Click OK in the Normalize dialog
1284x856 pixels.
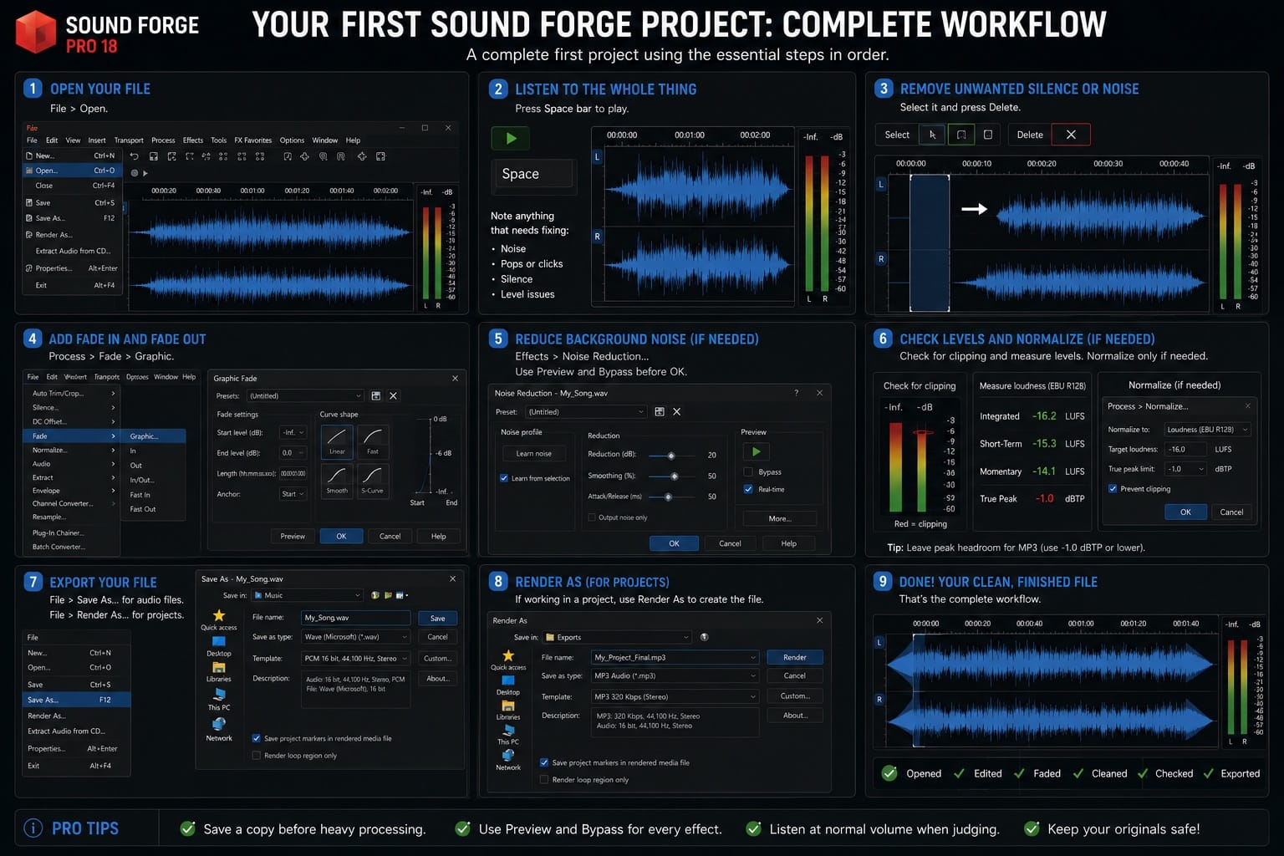[1185, 512]
